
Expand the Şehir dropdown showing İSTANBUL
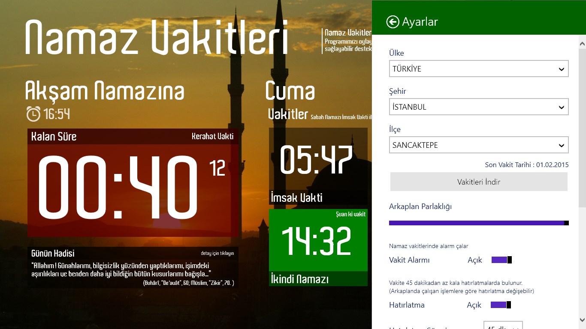click(x=478, y=107)
